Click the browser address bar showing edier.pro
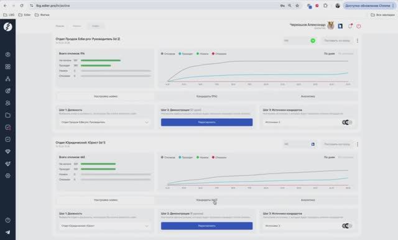 coord(155,6)
